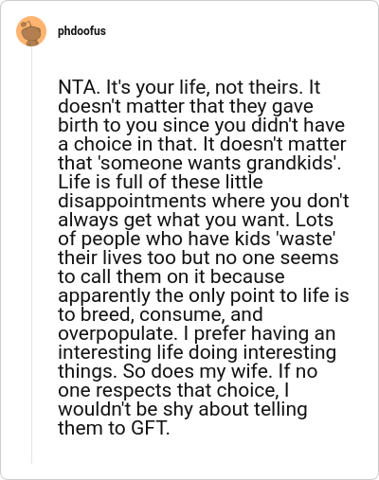Click the line 'always get what you want. Lots'
This screenshot has width=379, height=480.
tap(195, 220)
